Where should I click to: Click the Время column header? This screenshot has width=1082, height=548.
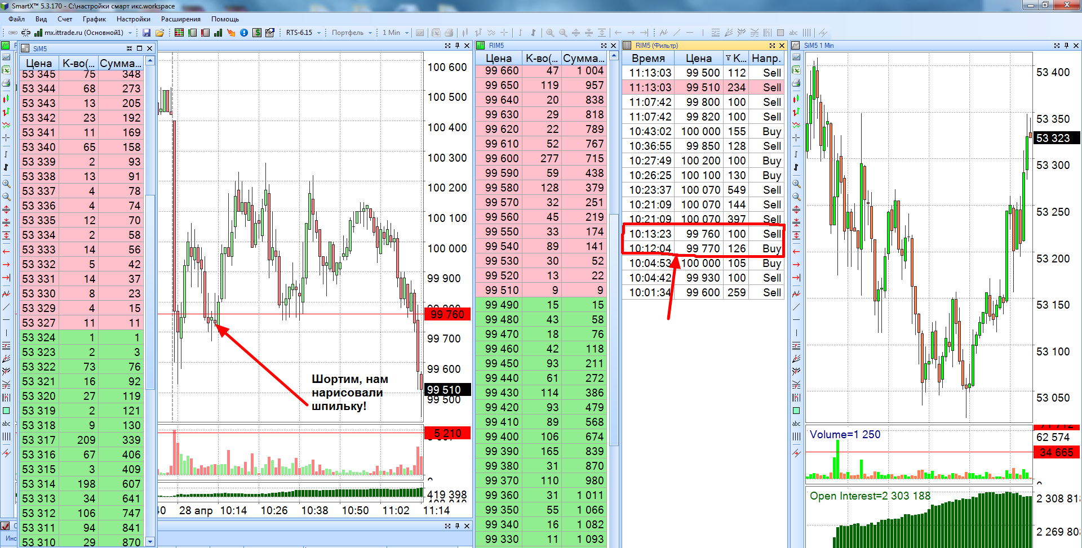[648, 58]
